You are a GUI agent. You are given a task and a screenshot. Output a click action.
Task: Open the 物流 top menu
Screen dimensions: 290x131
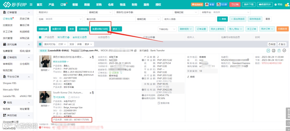pos(123,5)
